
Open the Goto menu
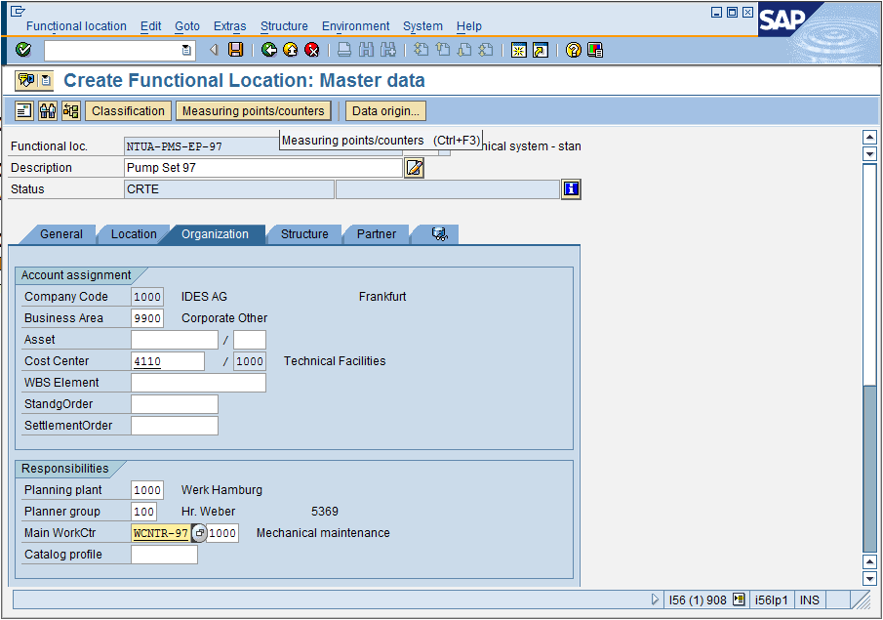coord(187,26)
